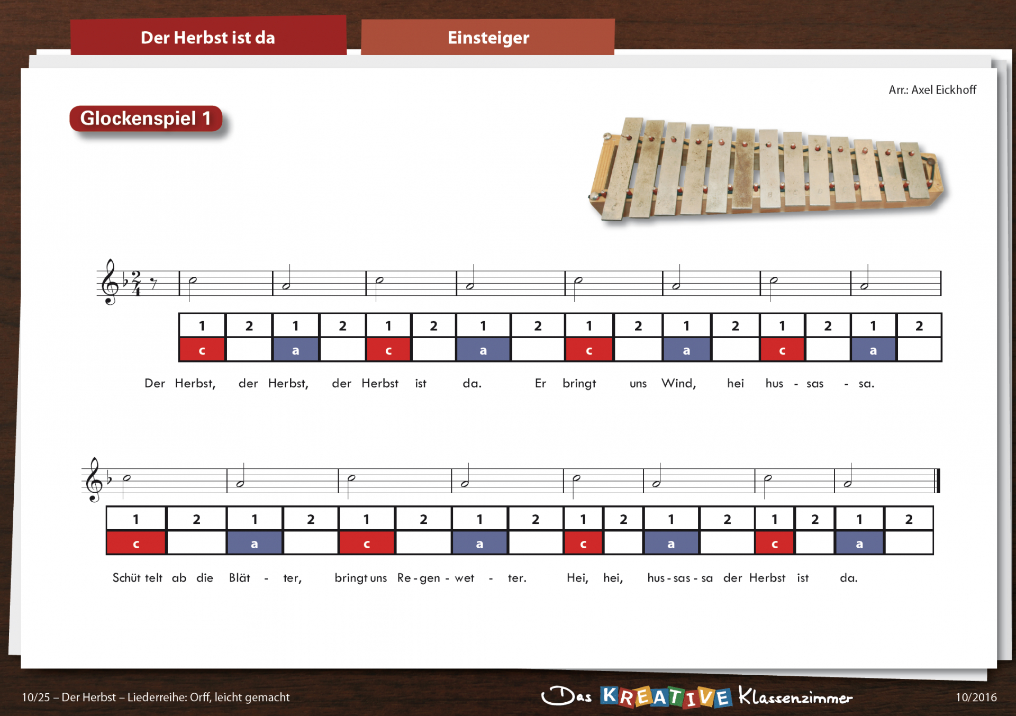Click the Der Herbst ist da tab

(208, 37)
